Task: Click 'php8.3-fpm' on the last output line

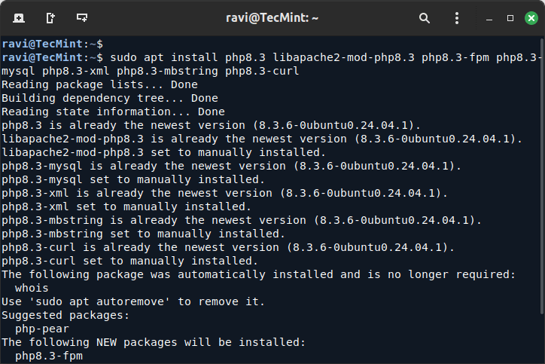Action: coord(48,356)
